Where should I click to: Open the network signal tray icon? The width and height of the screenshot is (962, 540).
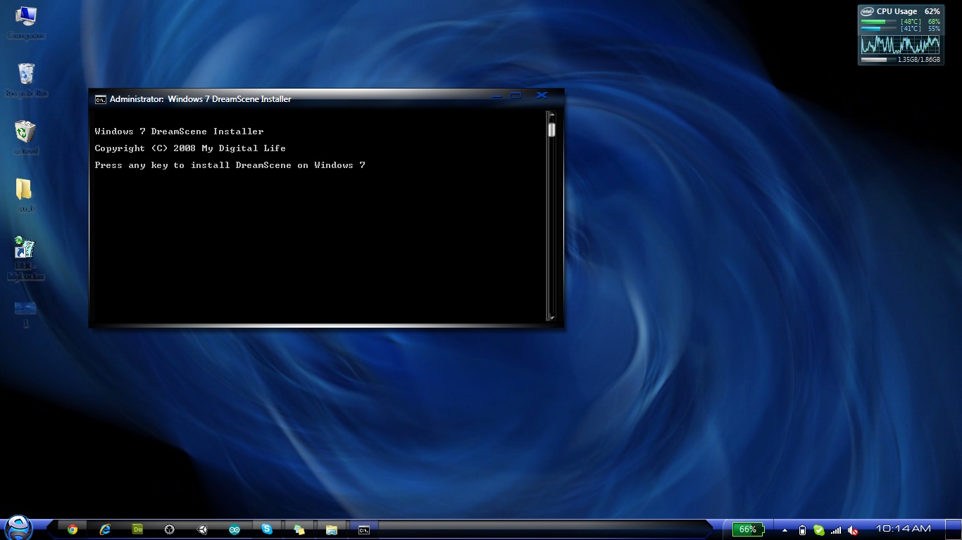tap(836, 530)
